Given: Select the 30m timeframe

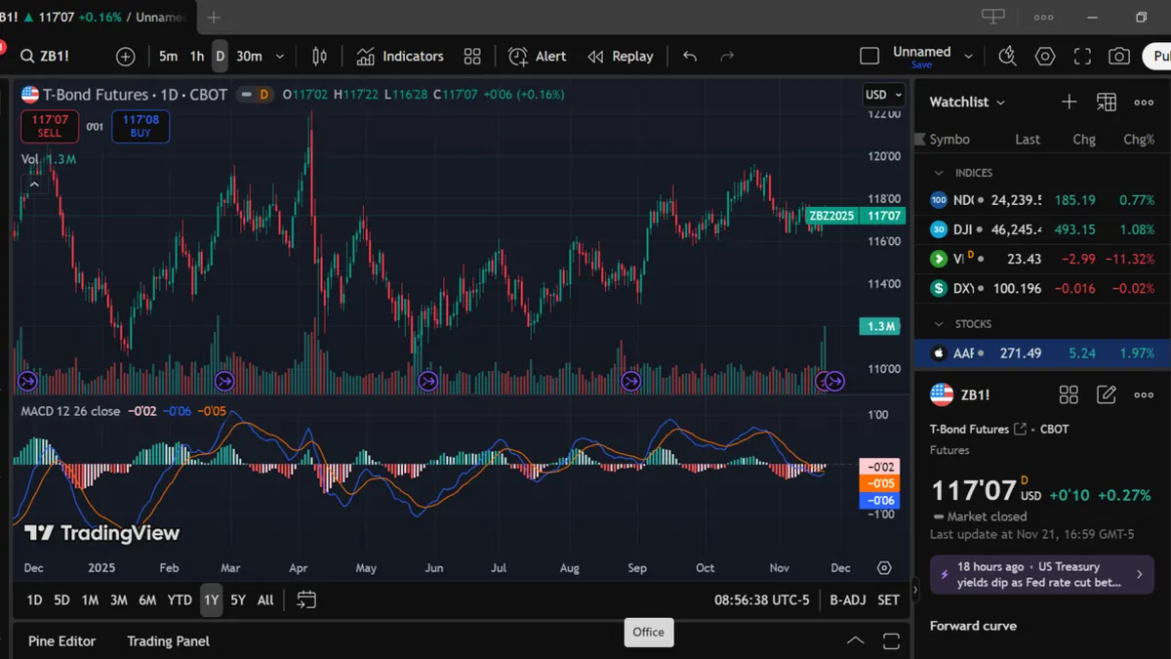Looking at the screenshot, I should coord(250,57).
